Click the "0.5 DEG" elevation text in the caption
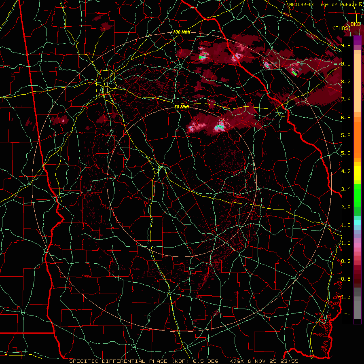Screen dimensions: 364x364 (206, 361)
